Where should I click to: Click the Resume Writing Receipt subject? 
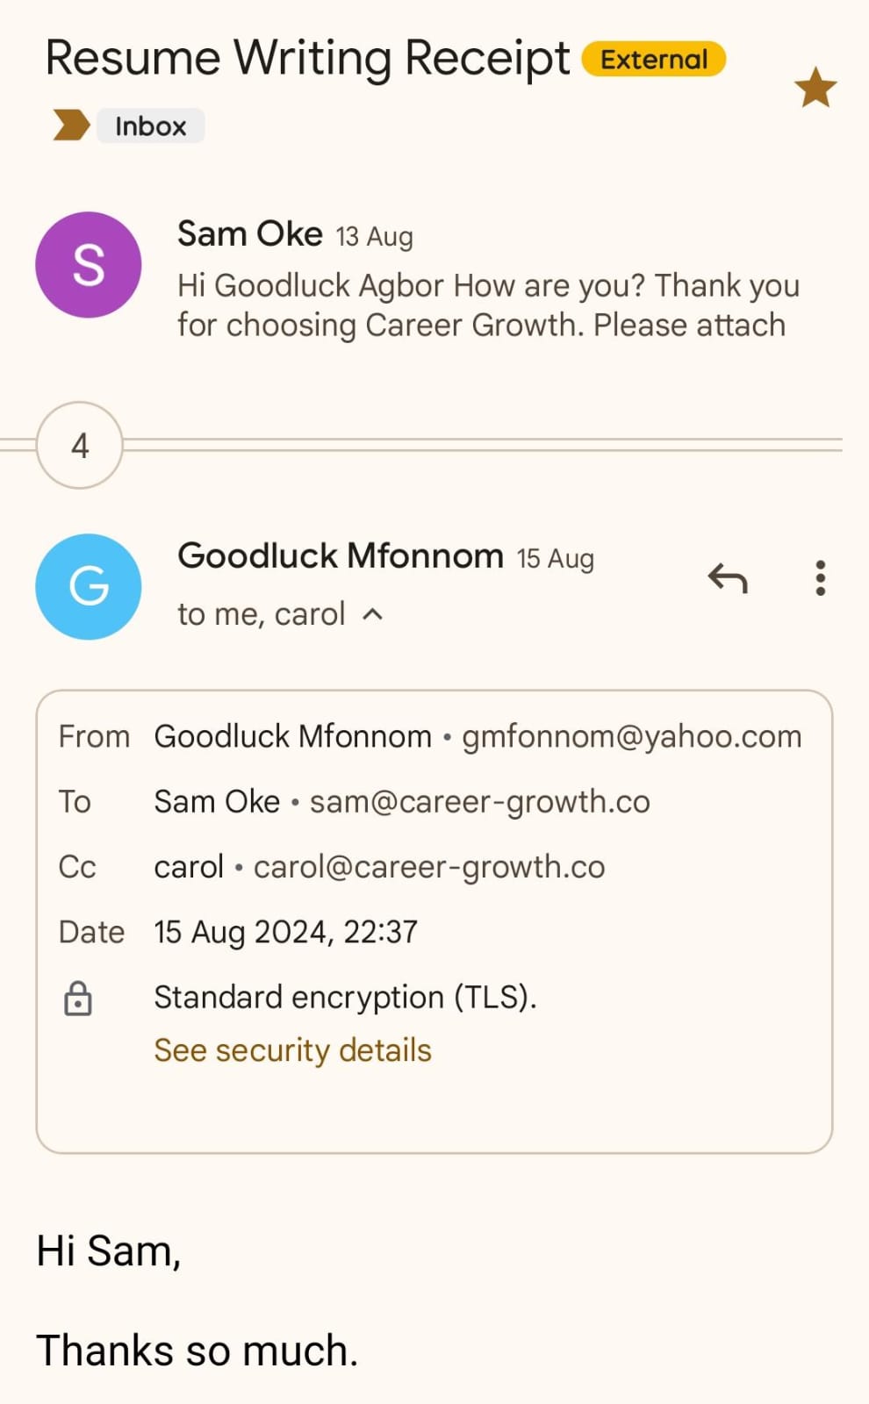pyautogui.click(x=307, y=58)
